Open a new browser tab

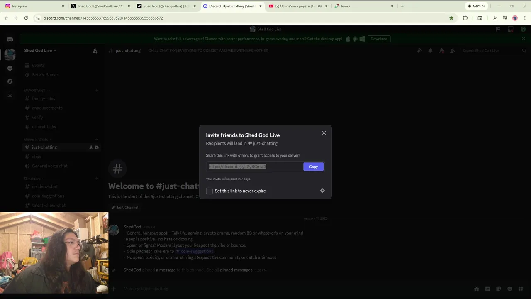(x=402, y=6)
